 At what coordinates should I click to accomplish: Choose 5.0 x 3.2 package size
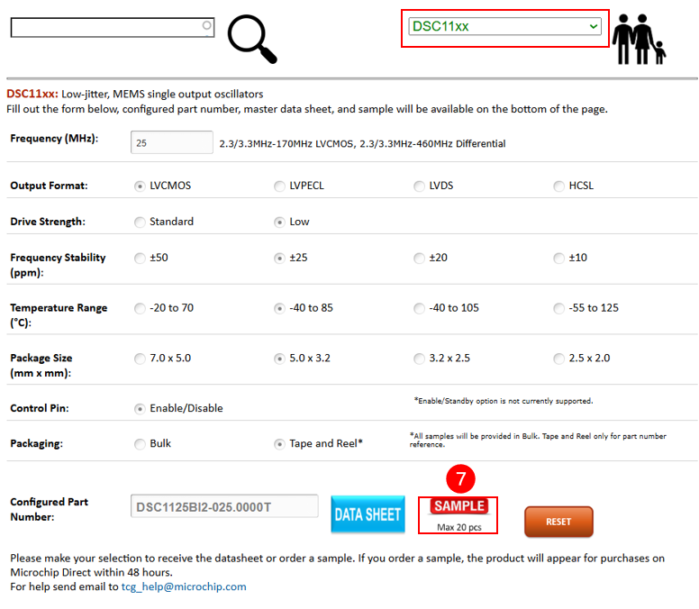(279, 359)
